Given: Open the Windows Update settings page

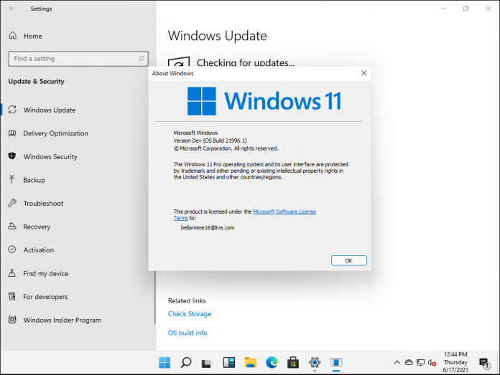Looking at the screenshot, I should (49, 110).
